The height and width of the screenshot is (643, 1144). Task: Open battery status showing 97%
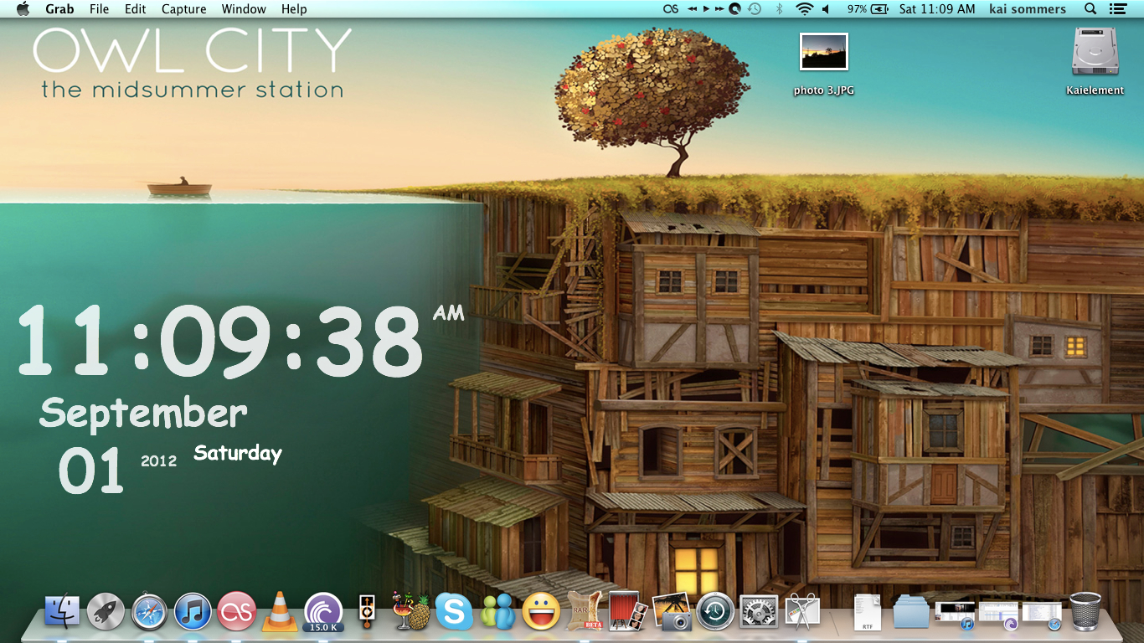click(868, 9)
